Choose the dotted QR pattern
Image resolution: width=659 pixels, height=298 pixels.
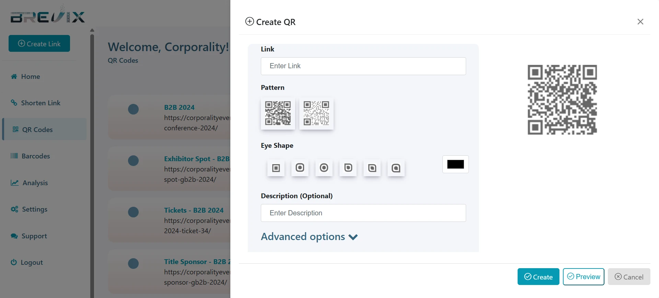coord(316,113)
